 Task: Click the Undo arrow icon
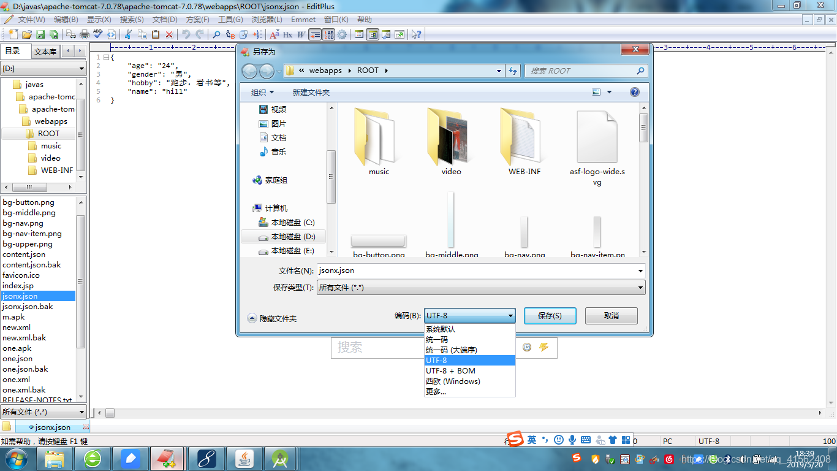[x=186, y=34]
